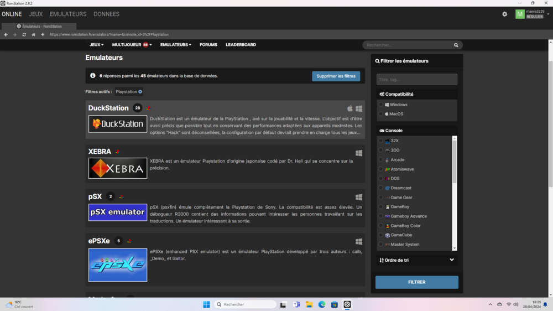
Task: Click the Apple icon on DuckStation entry
Action: tap(349, 108)
